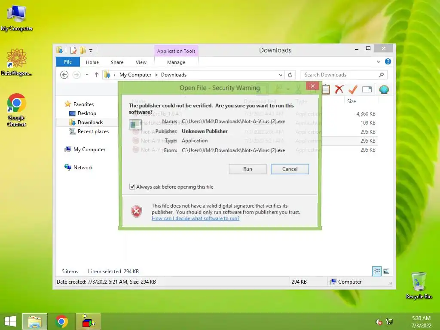Click the orange checkmark toolbar icon

pyautogui.click(x=353, y=89)
